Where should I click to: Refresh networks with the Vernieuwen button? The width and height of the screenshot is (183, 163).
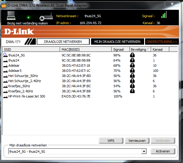(137, 141)
